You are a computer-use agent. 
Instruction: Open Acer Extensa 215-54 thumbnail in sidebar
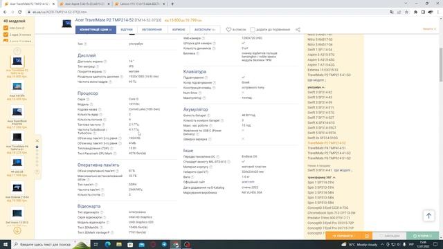coord(17,187)
